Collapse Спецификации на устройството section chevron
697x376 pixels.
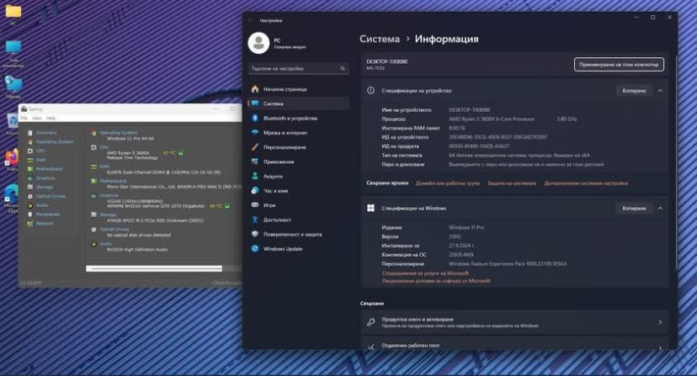pyautogui.click(x=660, y=91)
